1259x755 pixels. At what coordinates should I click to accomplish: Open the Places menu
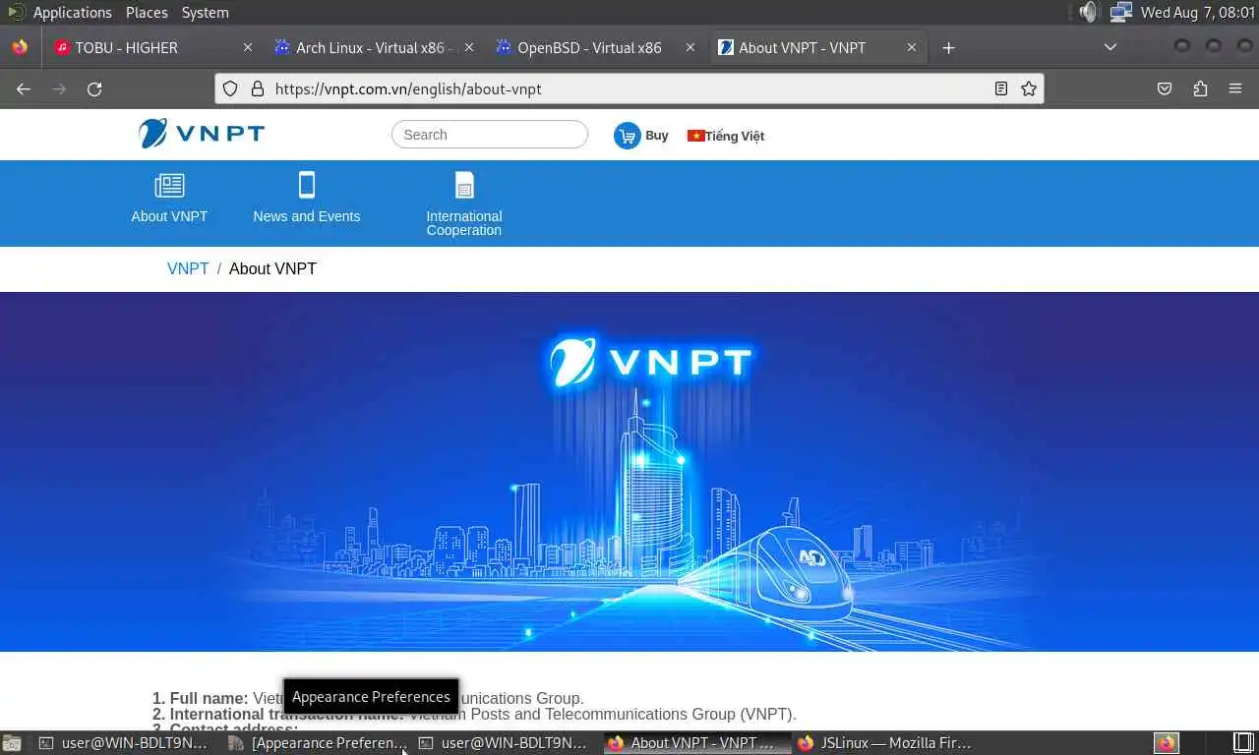(x=147, y=13)
